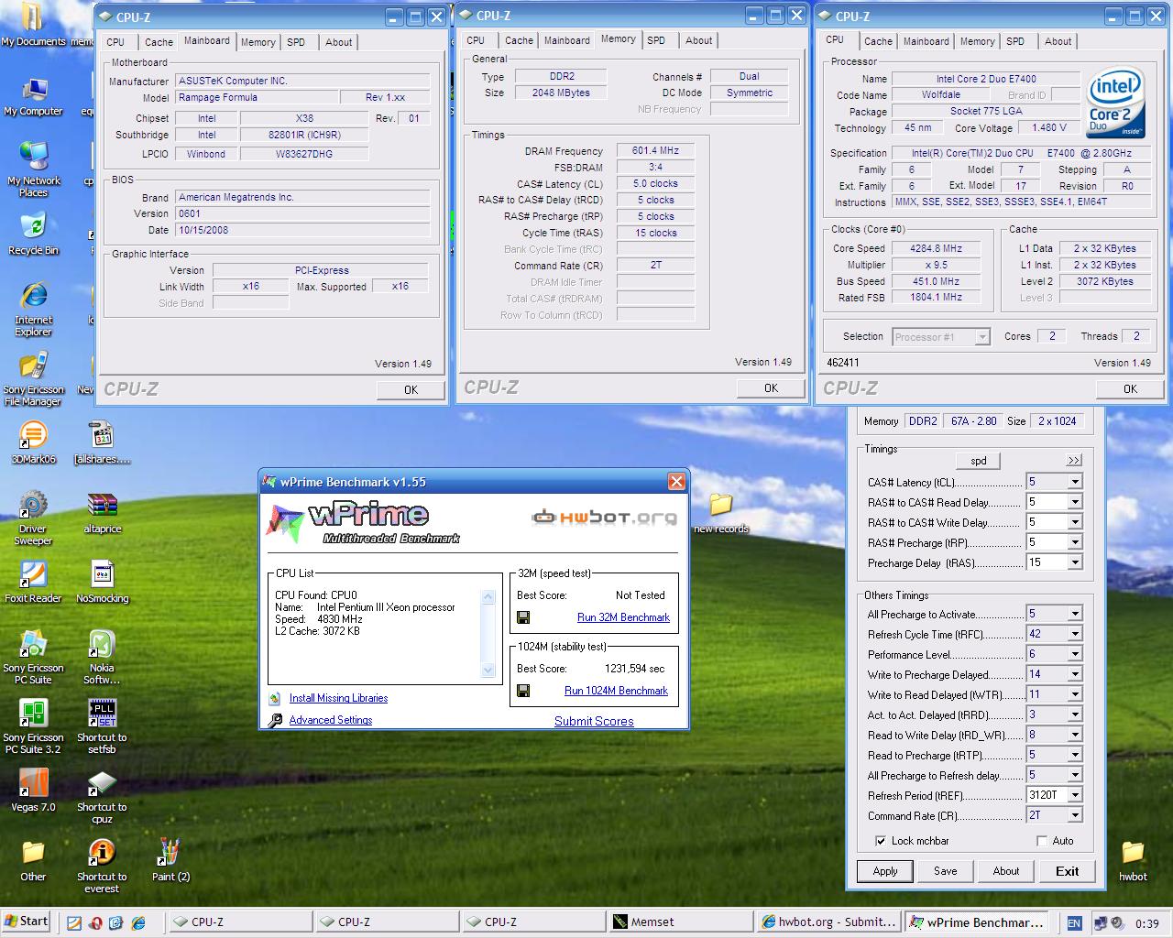
Task: Launch Vegas 7.0 desktop shortcut
Action: 33,791
